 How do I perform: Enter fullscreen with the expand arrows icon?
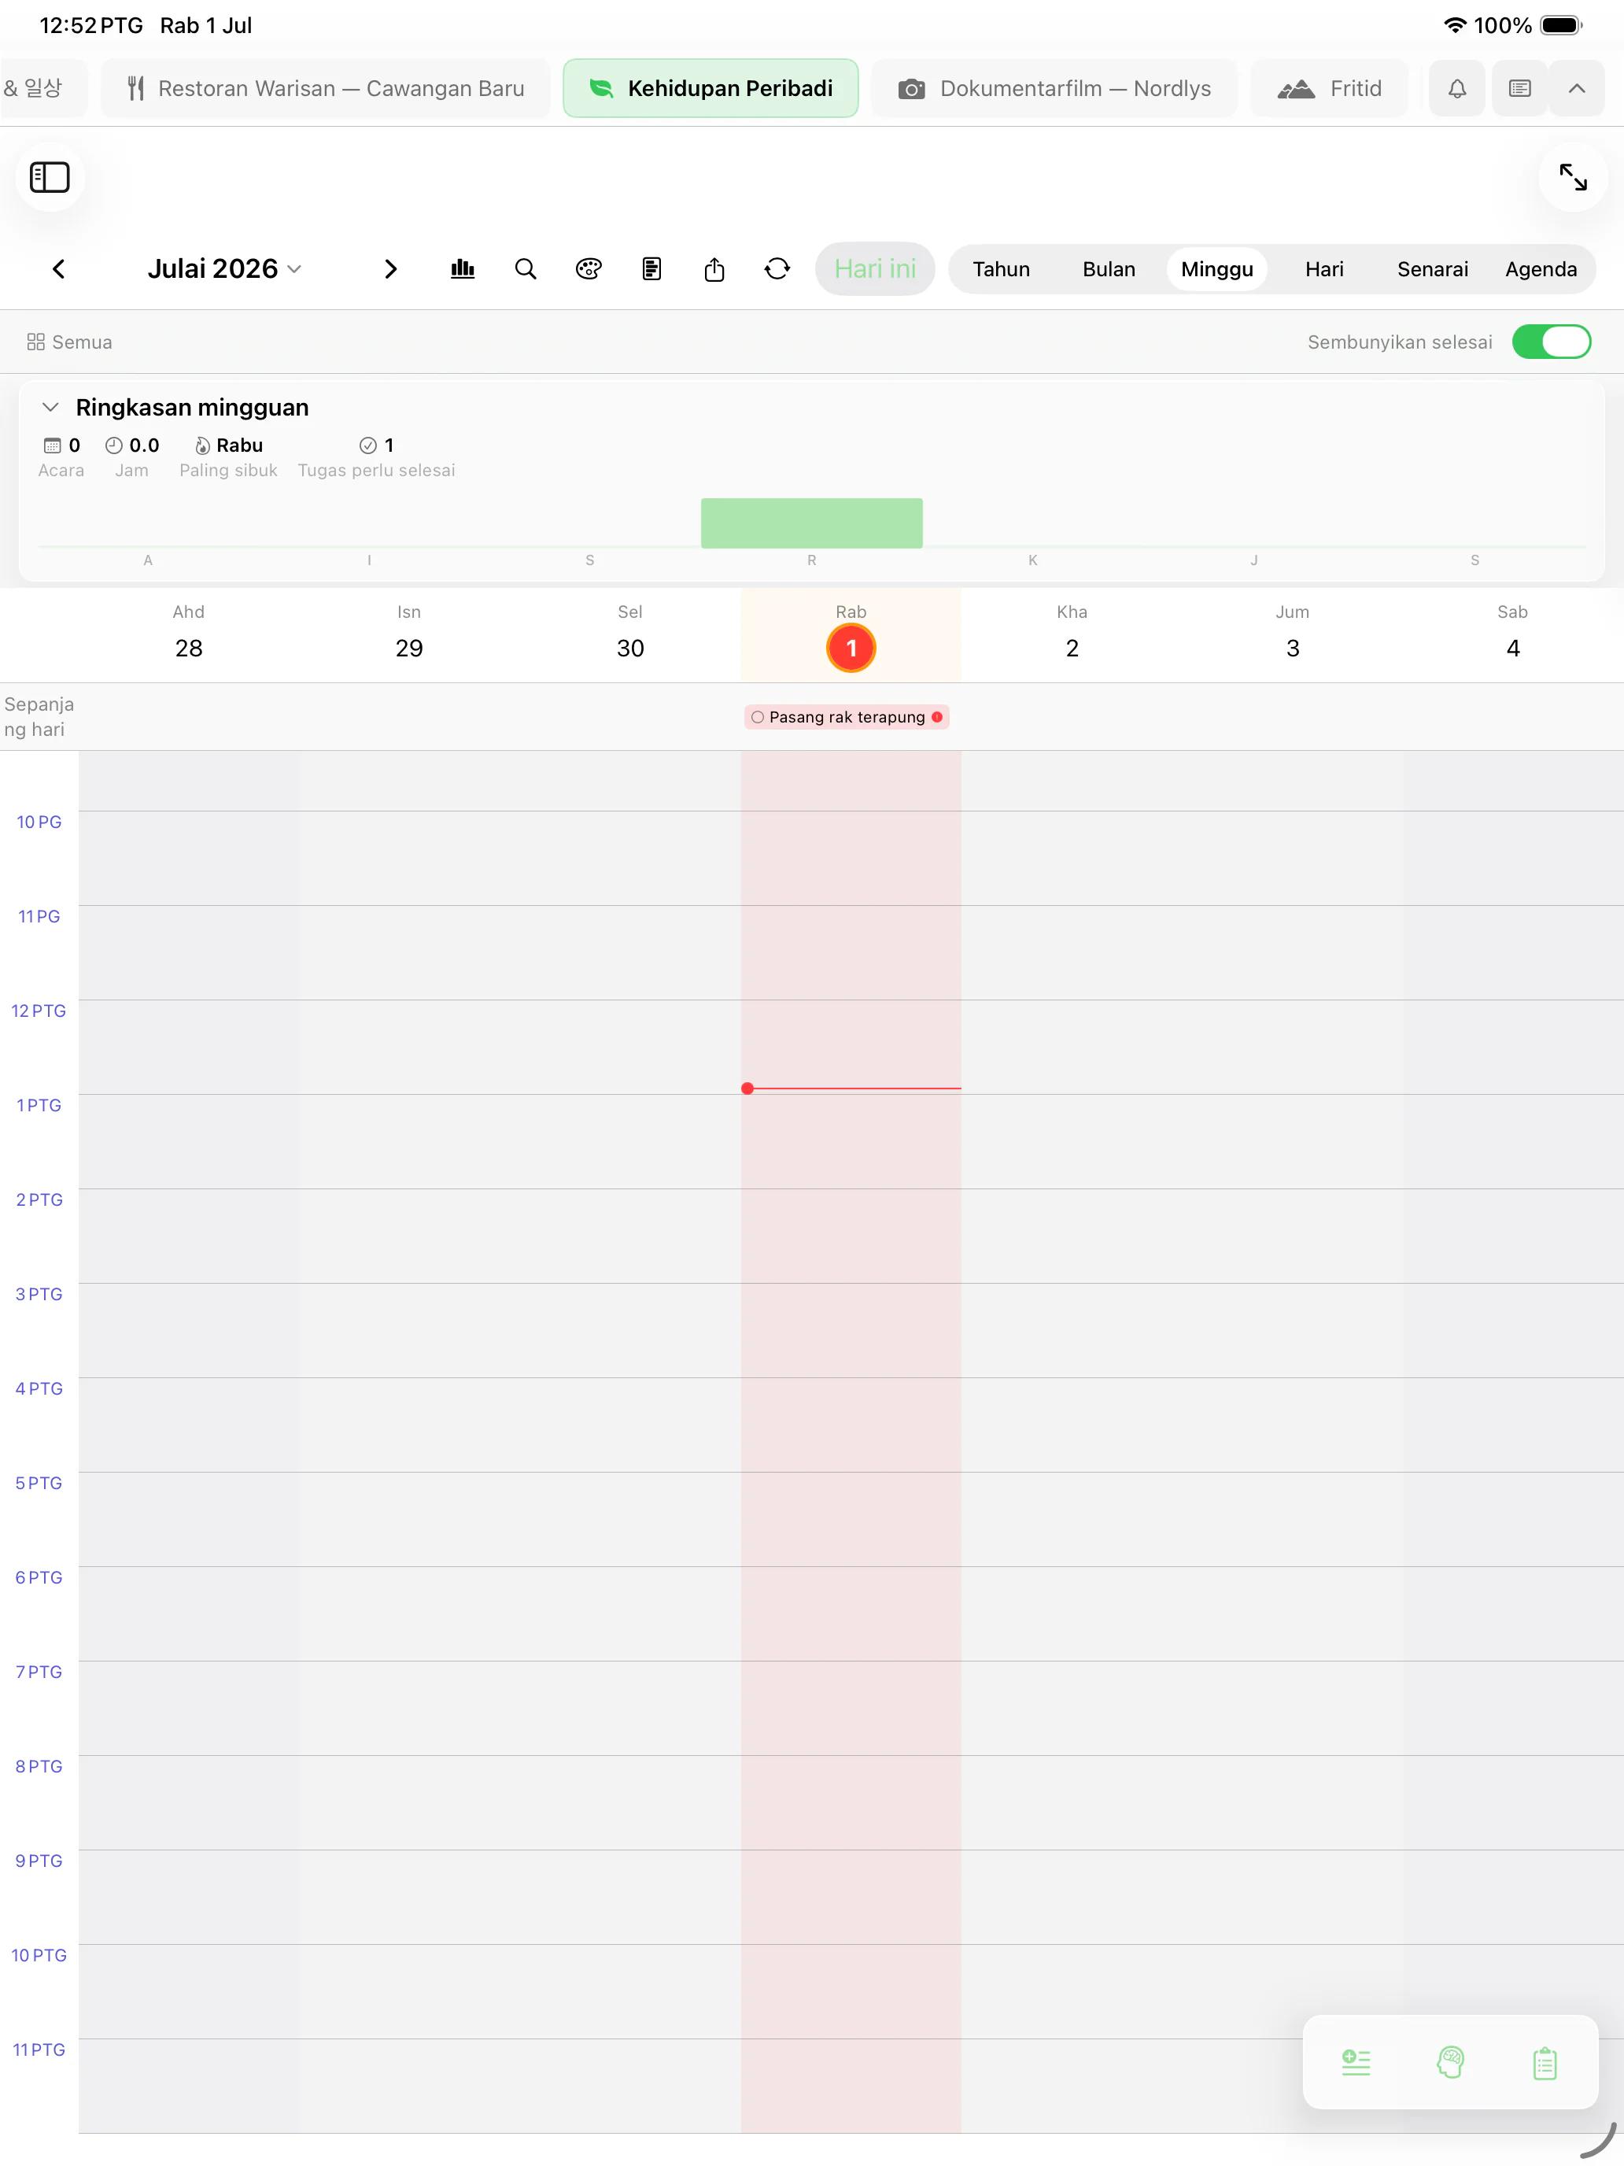coord(1573,177)
